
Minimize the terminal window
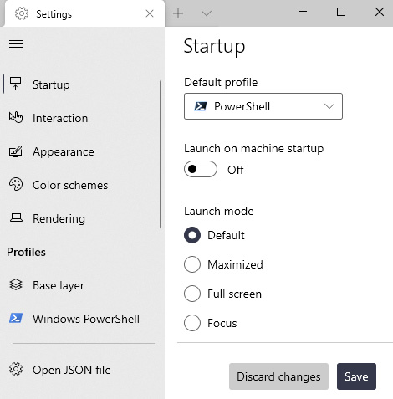coord(303,12)
